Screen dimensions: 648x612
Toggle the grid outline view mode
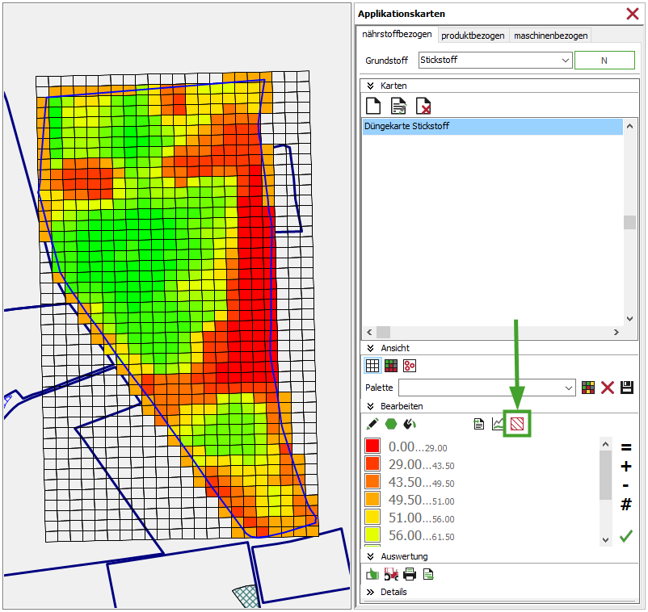pos(372,365)
